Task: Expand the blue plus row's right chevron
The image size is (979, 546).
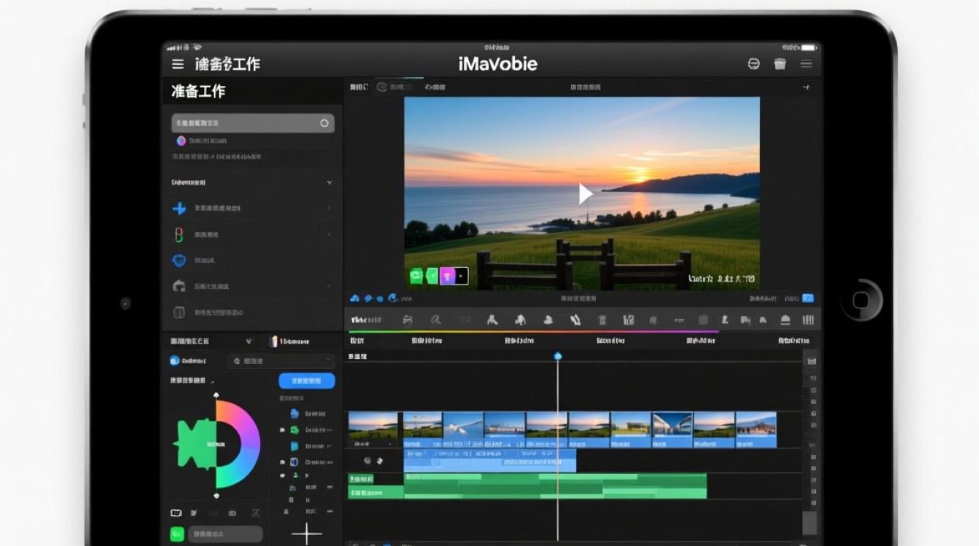Action: click(x=329, y=209)
